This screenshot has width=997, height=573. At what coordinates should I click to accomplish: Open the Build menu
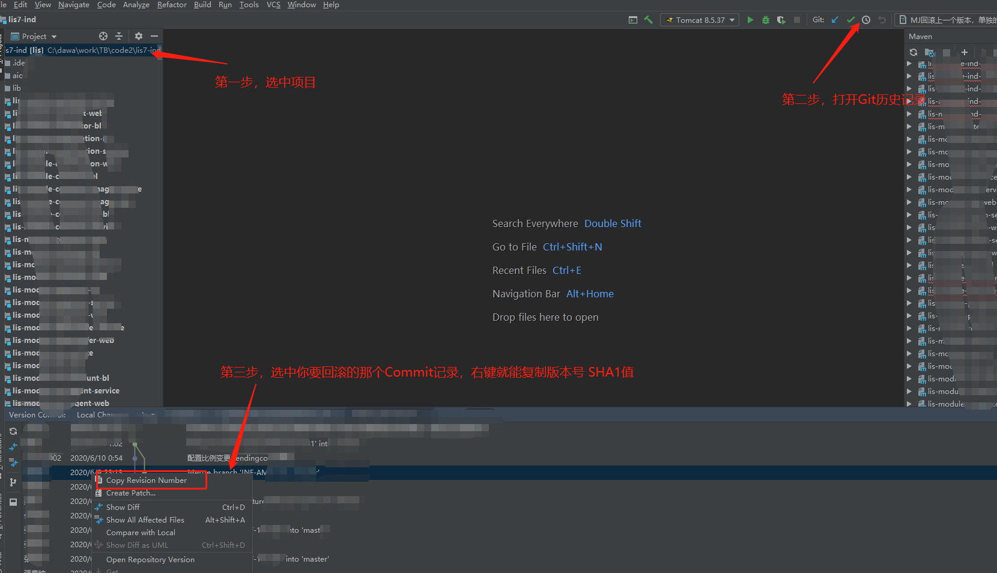pos(202,5)
